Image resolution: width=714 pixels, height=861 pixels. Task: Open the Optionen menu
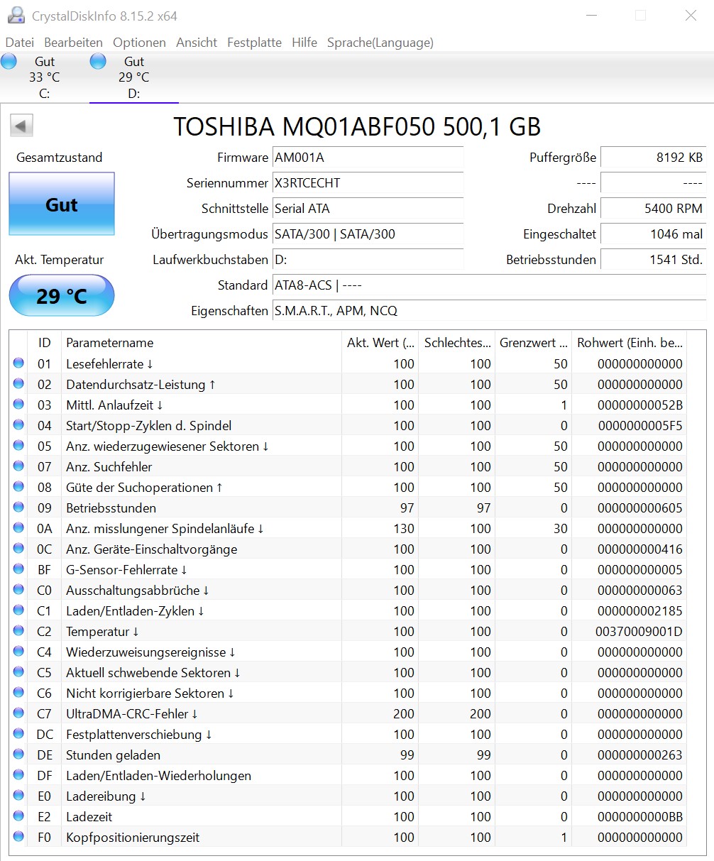coord(139,43)
